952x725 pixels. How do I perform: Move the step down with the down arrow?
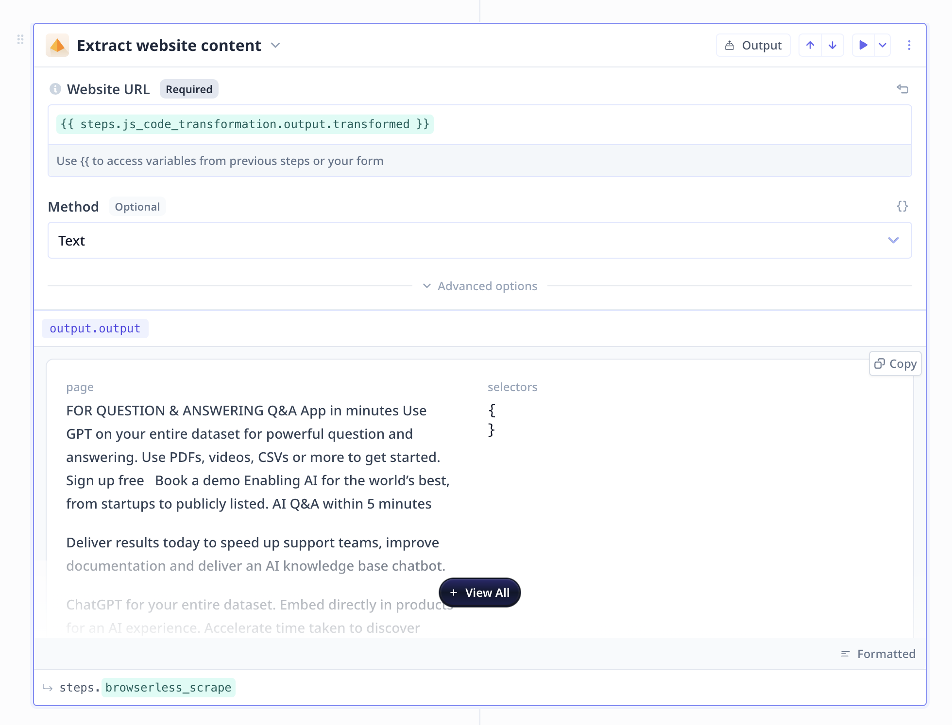(x=833, y=45)
